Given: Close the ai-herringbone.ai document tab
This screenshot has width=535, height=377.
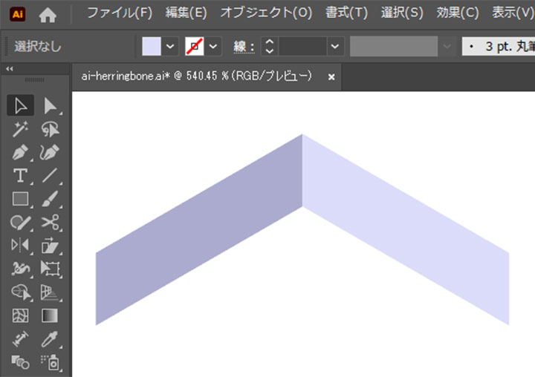Looking at the screenshot, I should point(331,76).
